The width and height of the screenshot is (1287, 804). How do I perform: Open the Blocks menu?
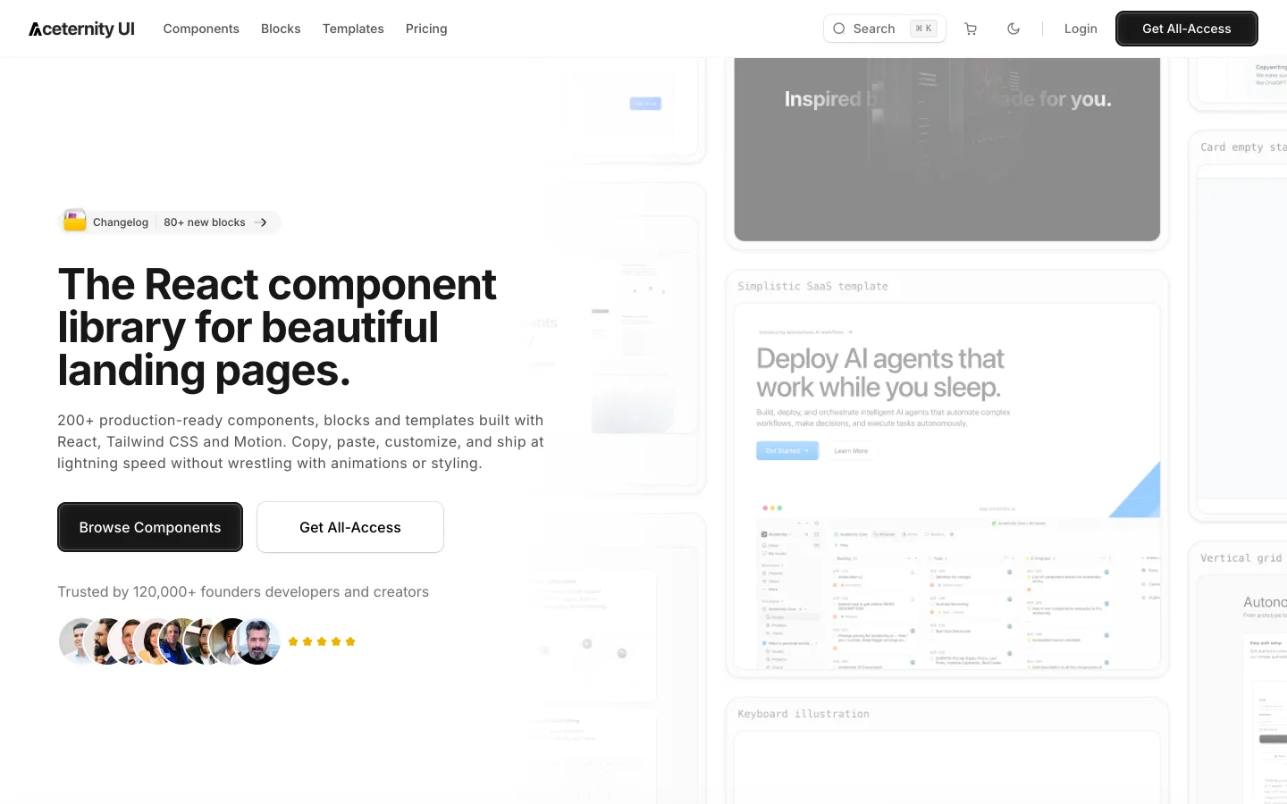[281, 29]
